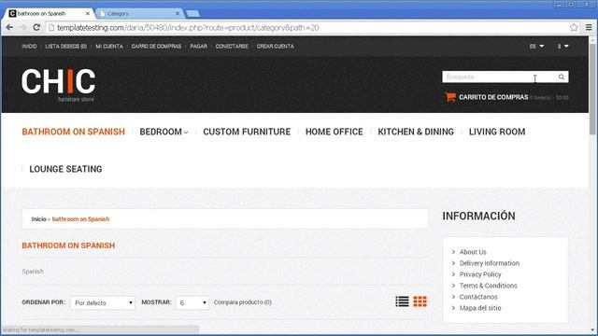Expand the Bedroom menu
The image size is (598, 336).
[x=164, y=132]
